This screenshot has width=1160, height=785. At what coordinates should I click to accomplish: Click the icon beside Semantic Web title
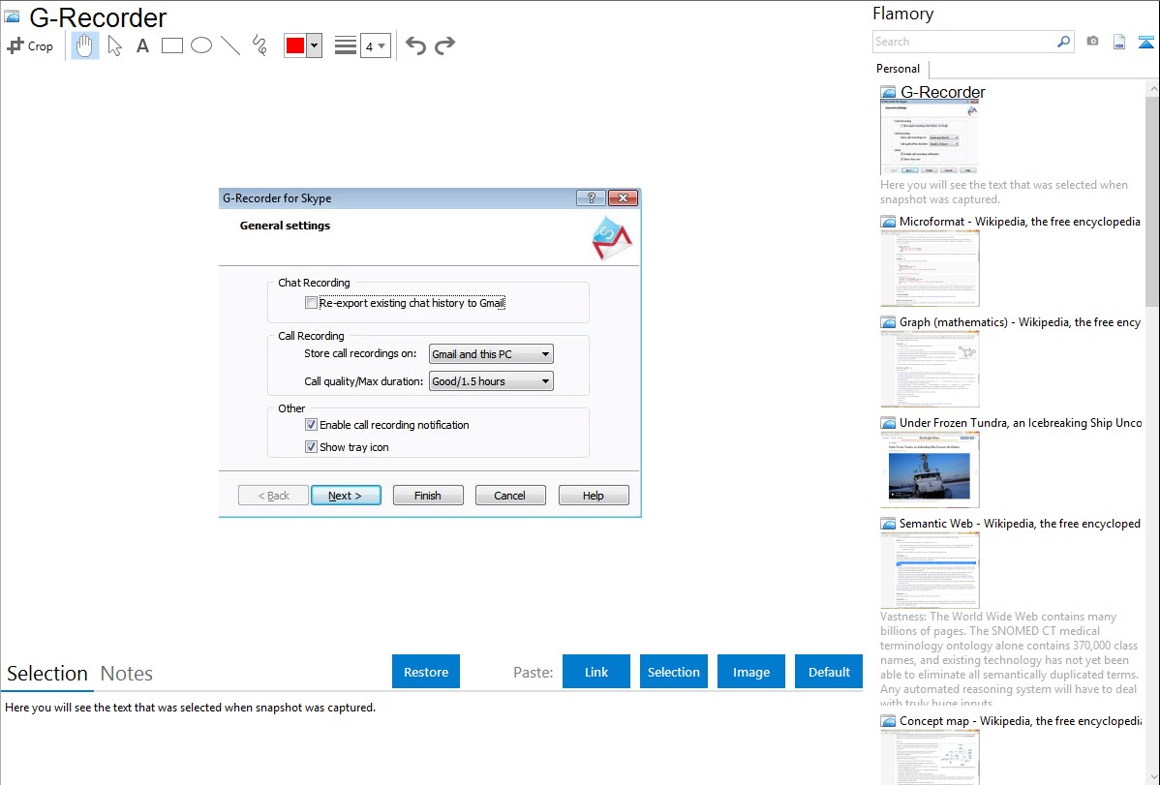(x=888, y=523)
